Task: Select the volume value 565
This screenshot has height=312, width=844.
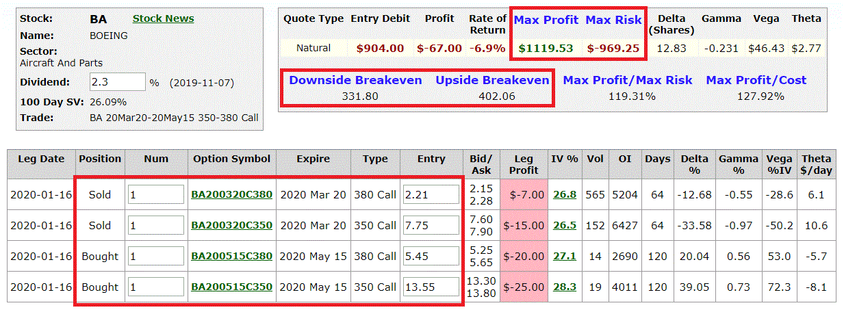Action: coord(595,194)
